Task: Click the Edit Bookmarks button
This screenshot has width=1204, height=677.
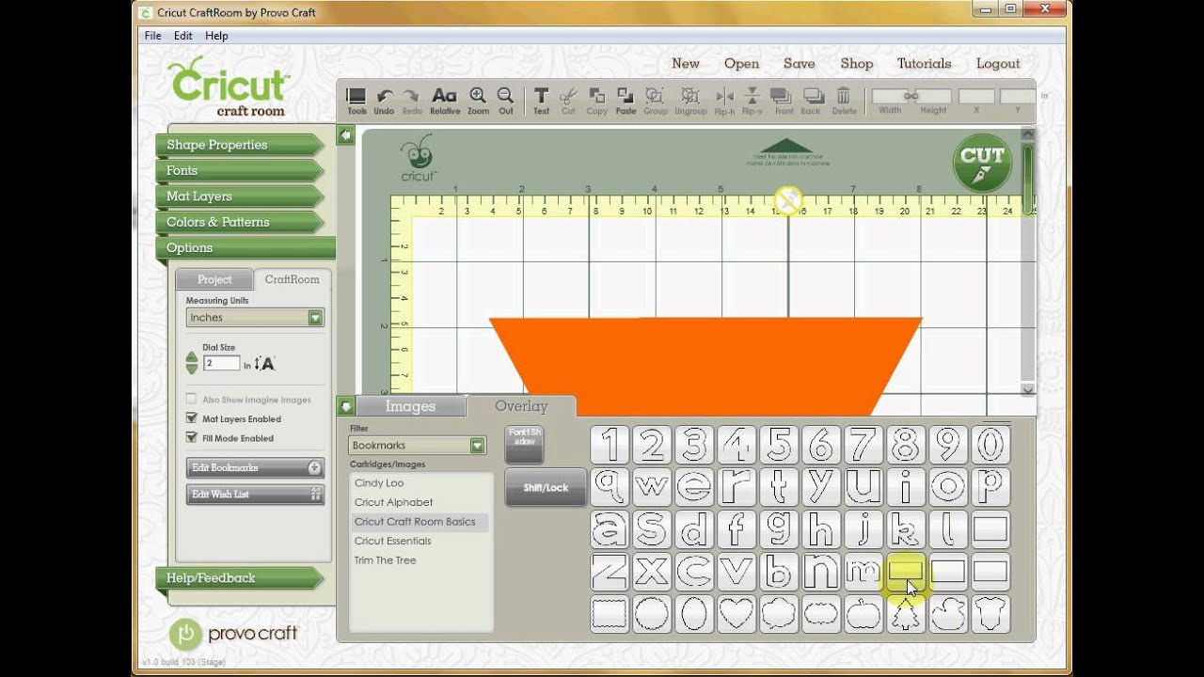Action: [x=255, y=467]
